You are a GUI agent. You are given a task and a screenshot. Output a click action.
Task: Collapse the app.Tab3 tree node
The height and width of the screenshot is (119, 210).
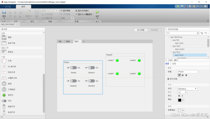[171, 52]
